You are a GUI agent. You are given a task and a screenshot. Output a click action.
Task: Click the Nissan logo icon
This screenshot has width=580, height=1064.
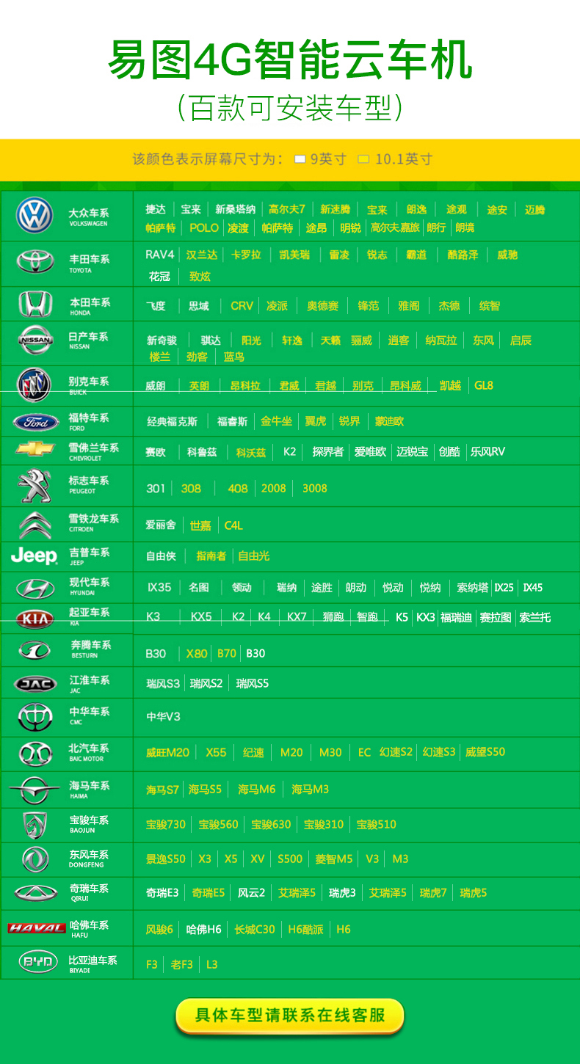click(35, 340)
